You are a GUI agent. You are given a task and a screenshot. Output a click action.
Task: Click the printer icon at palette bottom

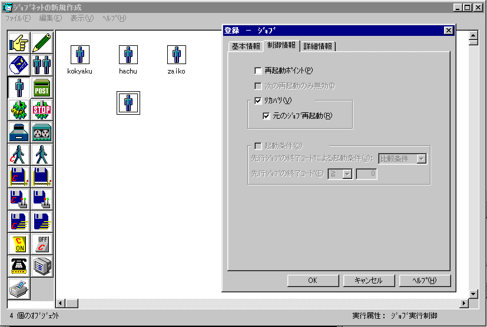point(19,289)
